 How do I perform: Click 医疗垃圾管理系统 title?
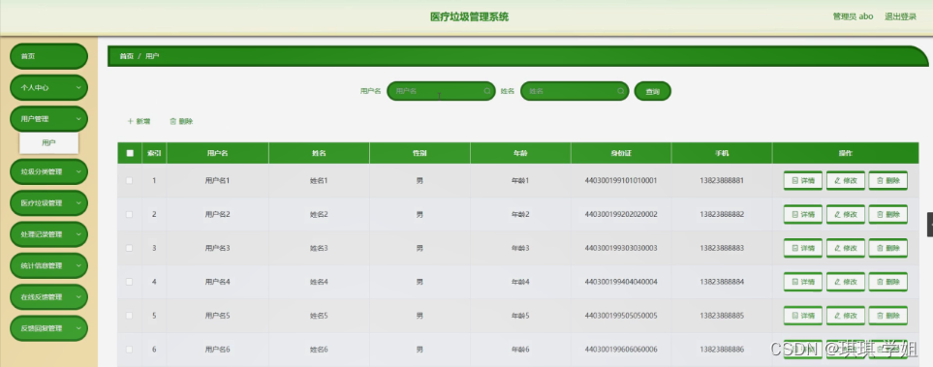(x=470, y=16)
